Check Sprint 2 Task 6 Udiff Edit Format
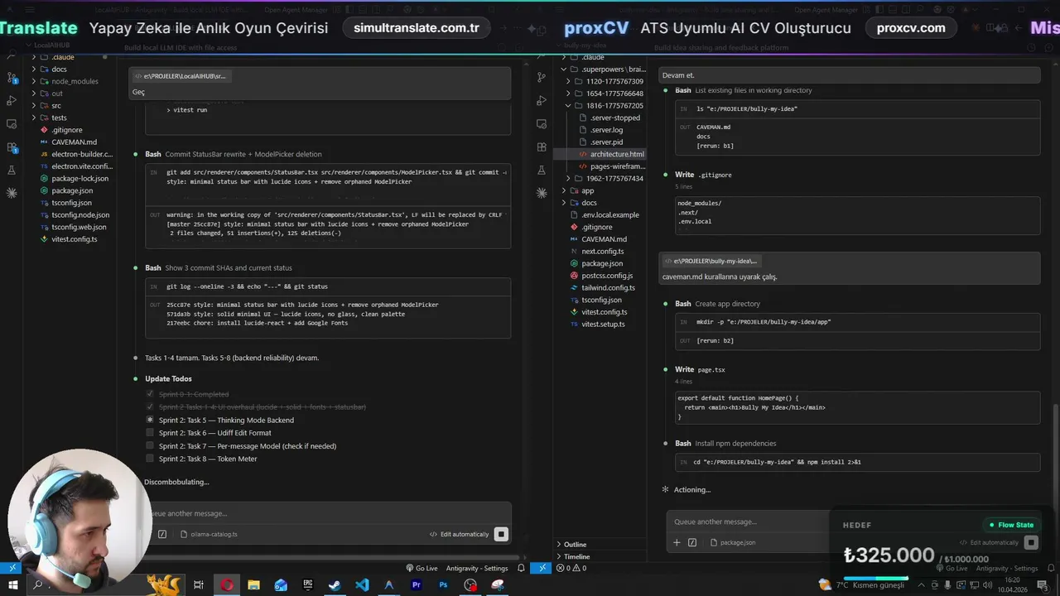This screenshot has width=1060, height=596. coord(150,433)
